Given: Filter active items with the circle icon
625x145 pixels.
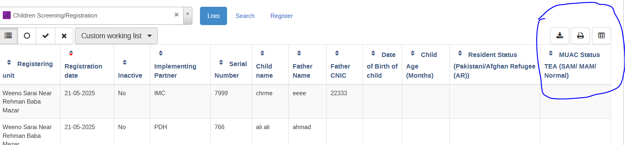Looking at the screenshot, I should pos(27,36).
